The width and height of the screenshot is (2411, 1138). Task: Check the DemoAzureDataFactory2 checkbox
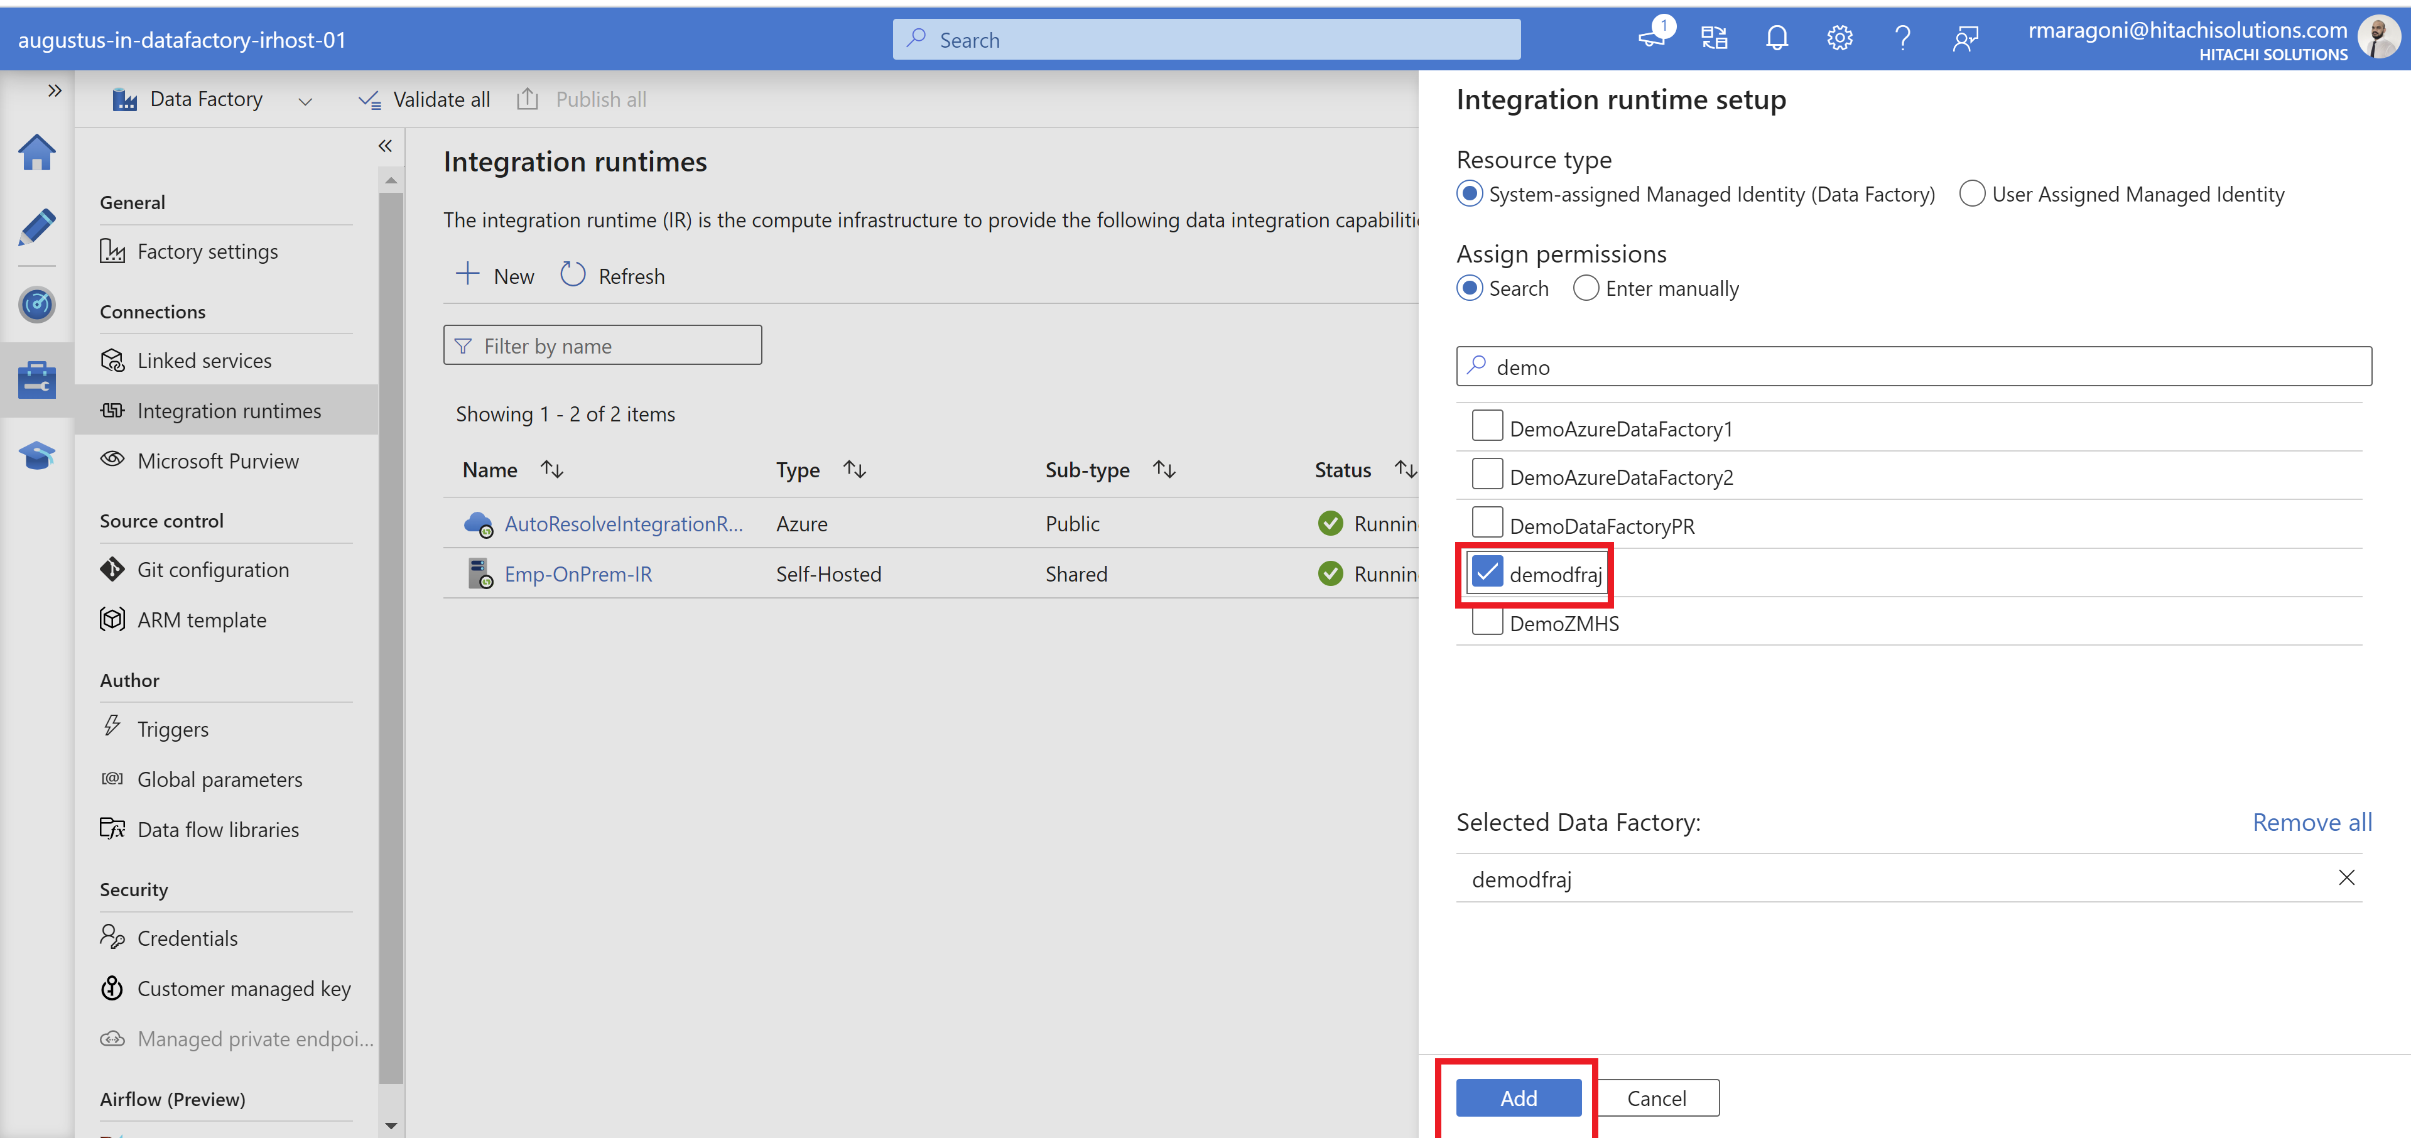pyautogui.click(x=1487, y=474)
